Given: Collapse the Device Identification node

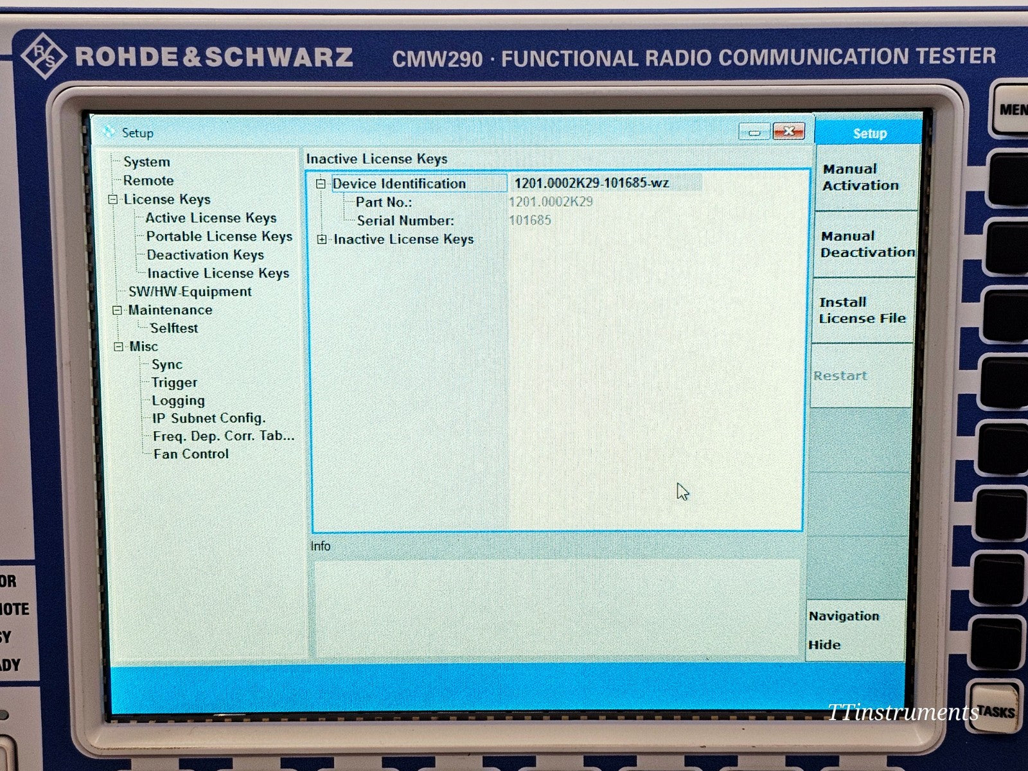Looking at the screenshot, I should (322, 184).
